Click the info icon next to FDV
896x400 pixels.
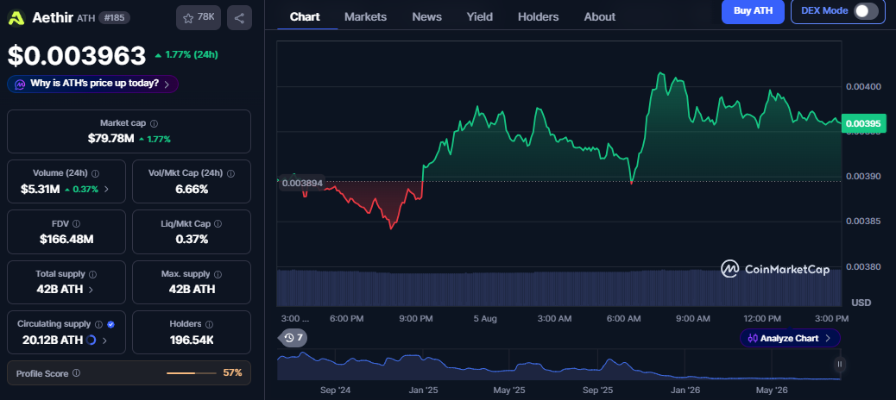(76, 223)
